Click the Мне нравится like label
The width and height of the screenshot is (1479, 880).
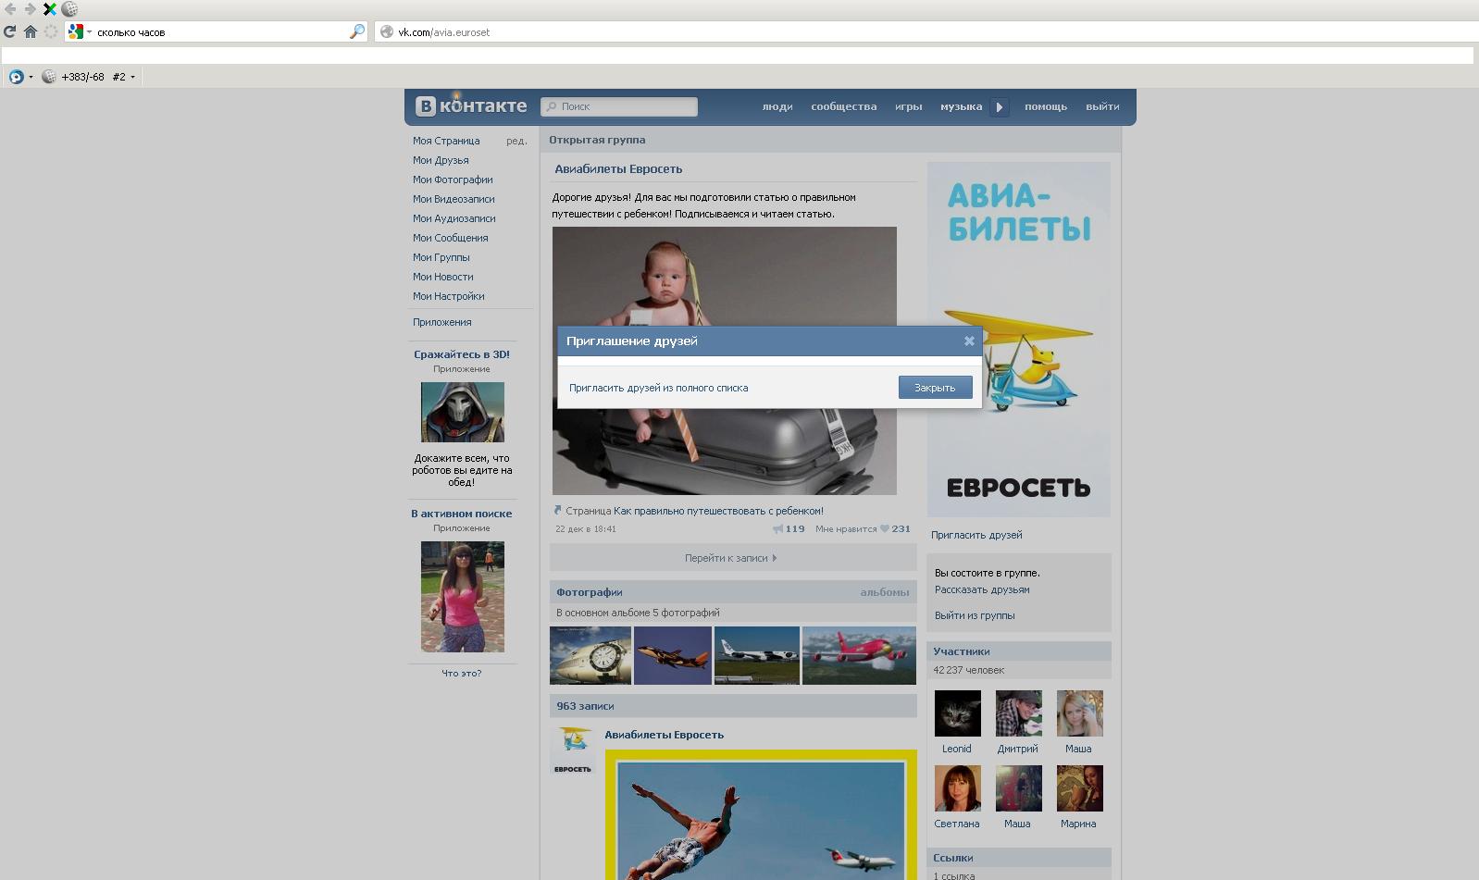pyautogui.click(x=846, y=529)
